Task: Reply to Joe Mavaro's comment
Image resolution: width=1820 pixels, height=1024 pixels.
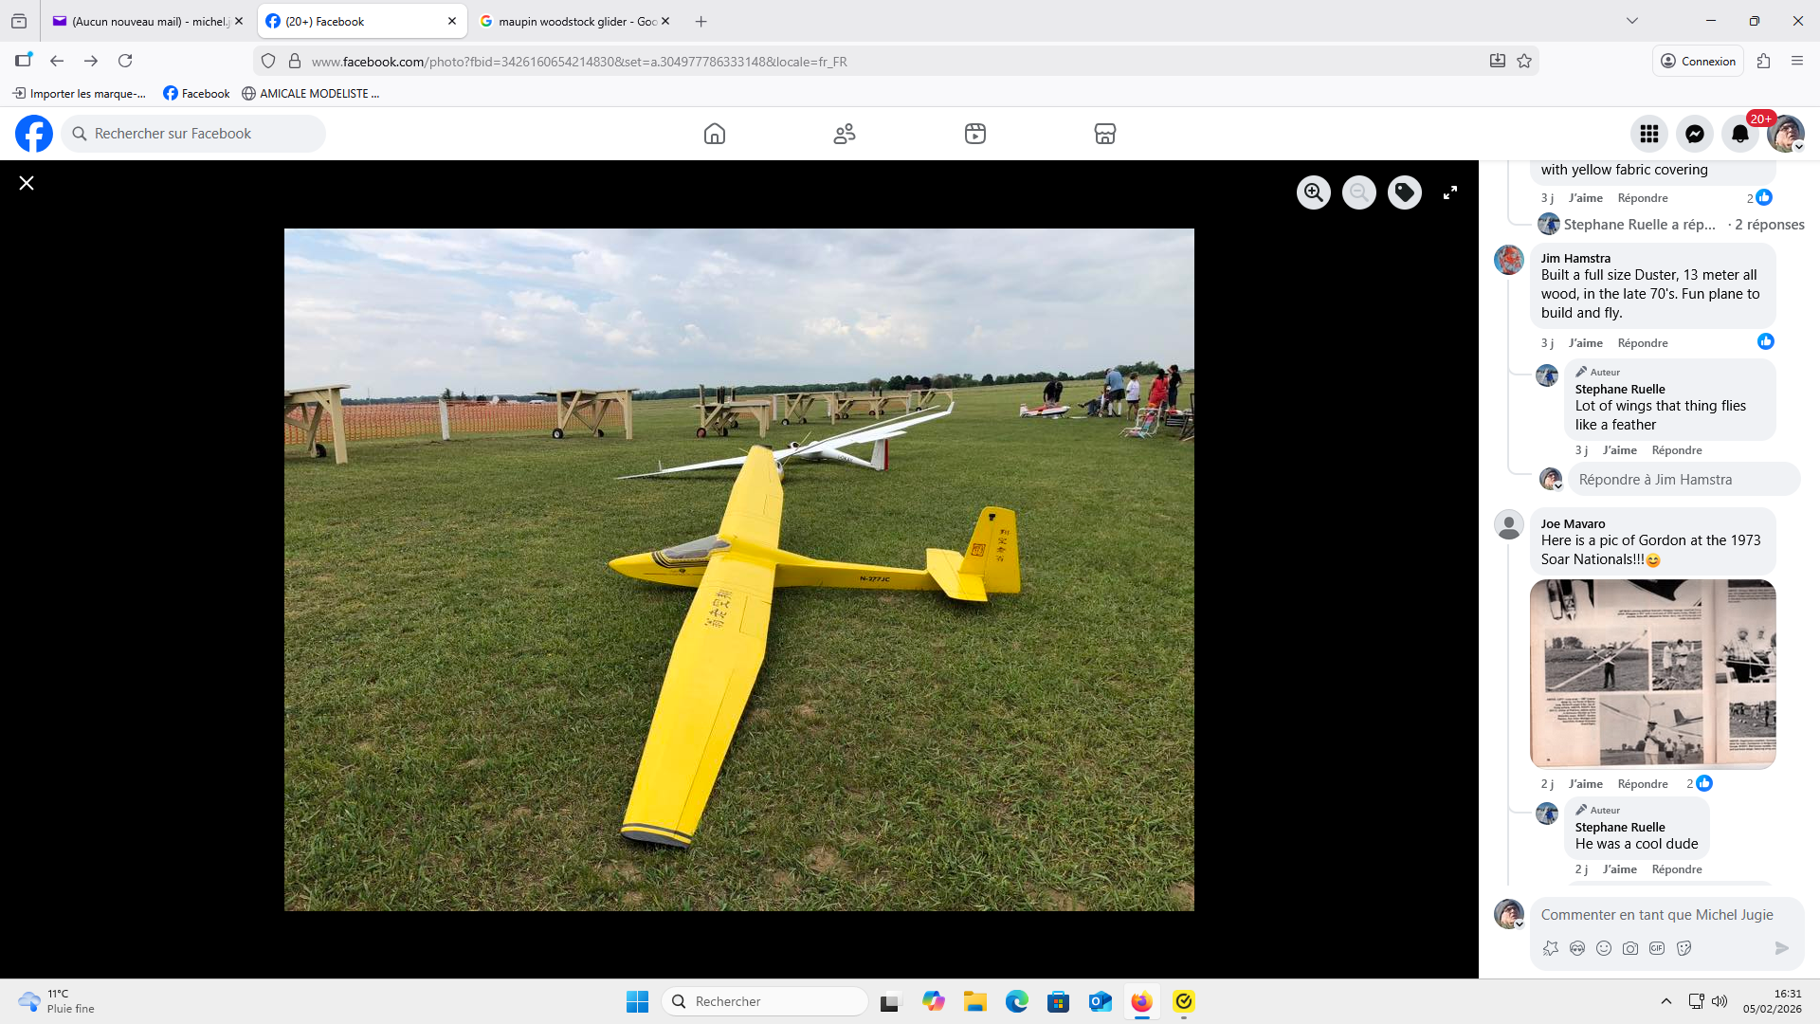Action: pos(1642,784)
